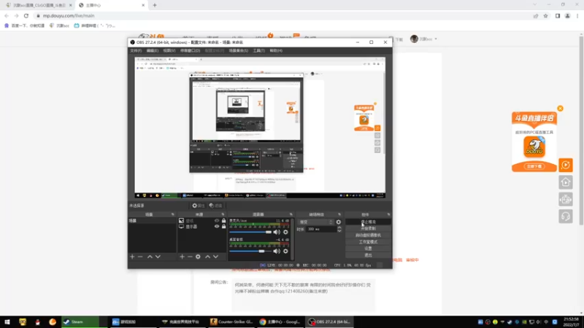Image resolution: width=584 pixels, height=328 pixels.
Task: Pop out the Controls dock
Action: pyautogui.click(x=388, y=214)
